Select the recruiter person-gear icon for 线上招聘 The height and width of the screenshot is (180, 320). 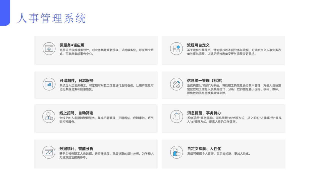coord(49,116)
